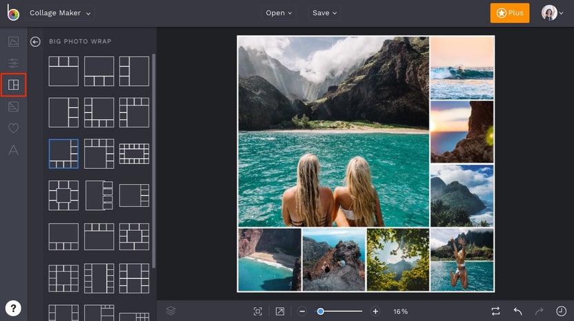
Task: Open the help question mark button
Action: (x=14, y=308)
